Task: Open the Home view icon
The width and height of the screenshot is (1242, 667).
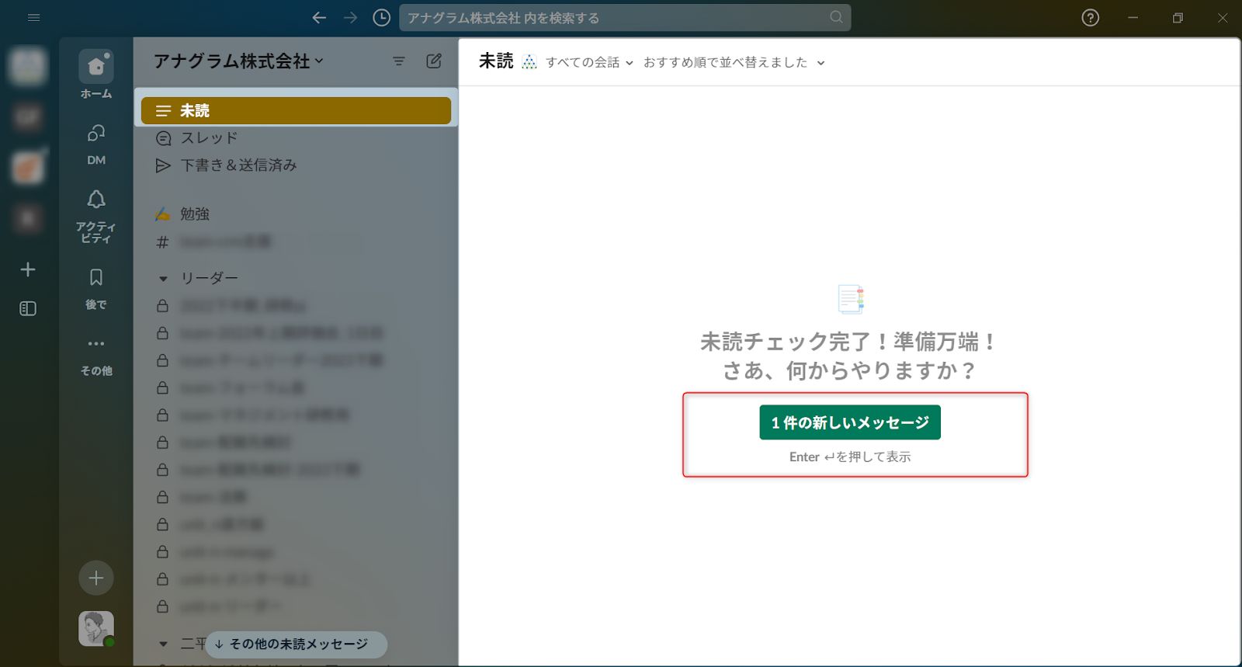Action: pyautogui.click(x=96, y=68)
